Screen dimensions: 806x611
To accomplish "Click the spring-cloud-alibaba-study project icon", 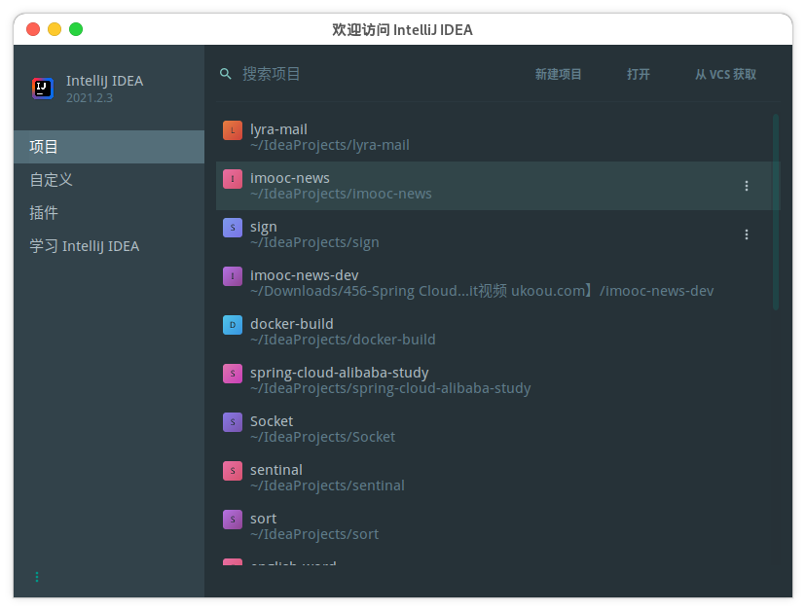I will pyautogui.click(x=233, y=374).
